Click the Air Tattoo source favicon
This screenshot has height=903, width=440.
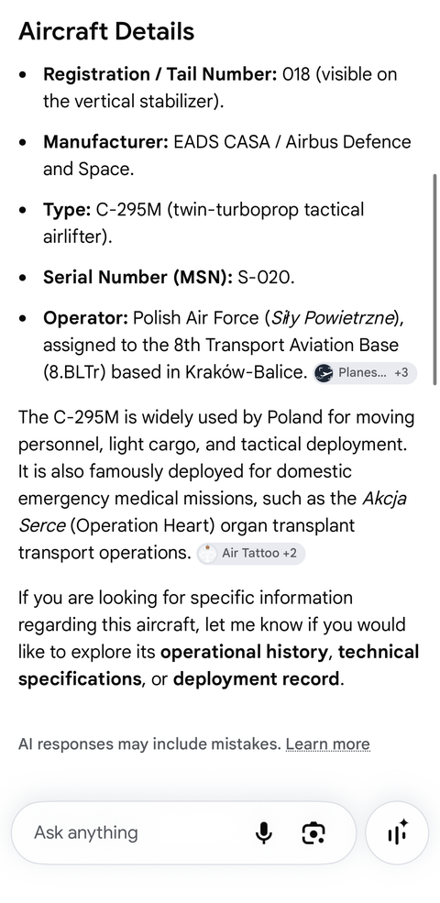tap(207, 554)
